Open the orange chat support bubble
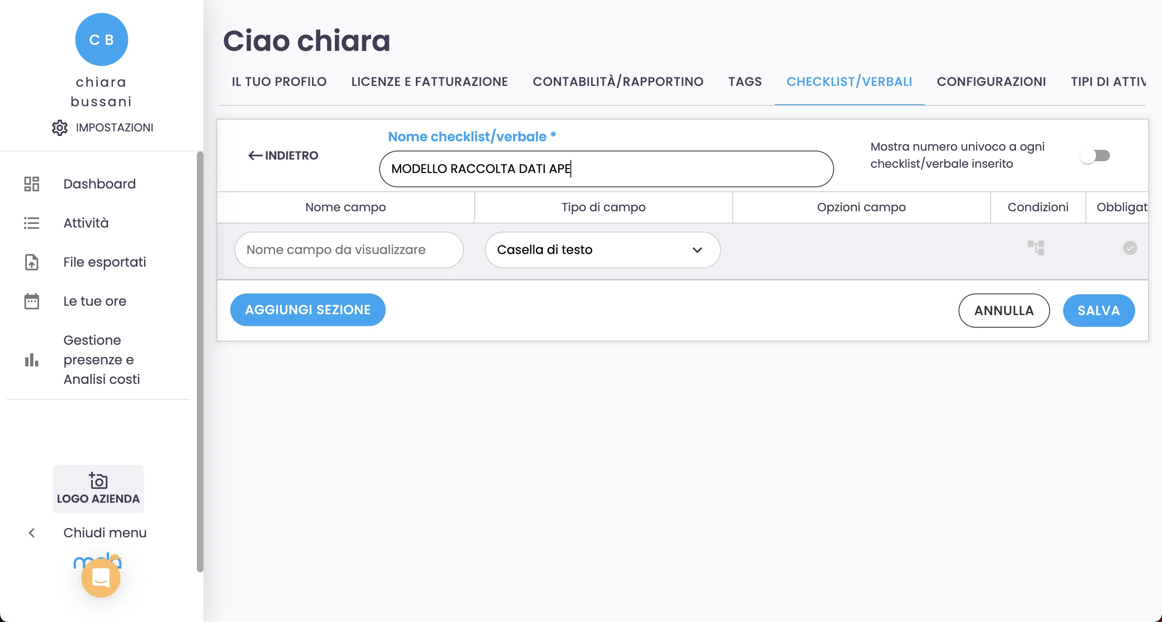 [100, 578]
